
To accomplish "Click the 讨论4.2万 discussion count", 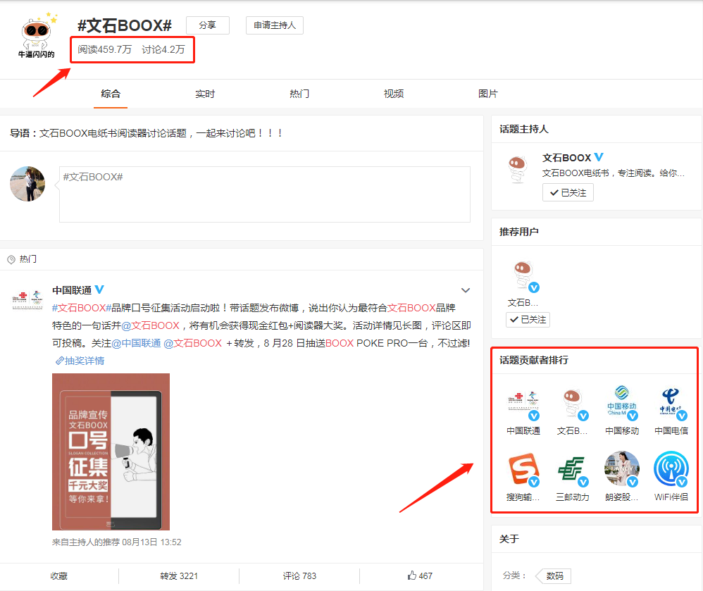I will [163, 49].
